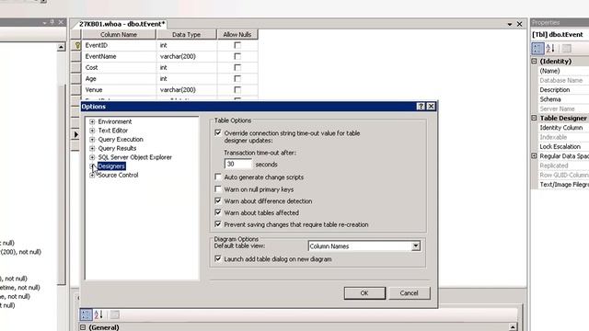Click the row selector beside Age column
The width and height of the screenshot is (589, 331).
pos(75,79)
